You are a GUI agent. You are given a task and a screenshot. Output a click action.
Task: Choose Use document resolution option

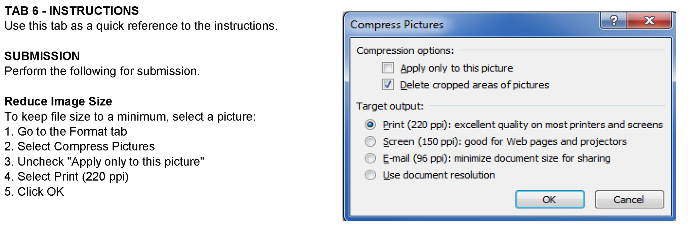tap(370, 175)
